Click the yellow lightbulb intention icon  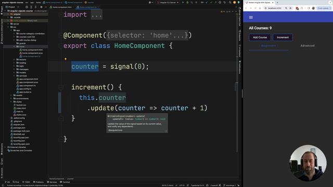66,59
